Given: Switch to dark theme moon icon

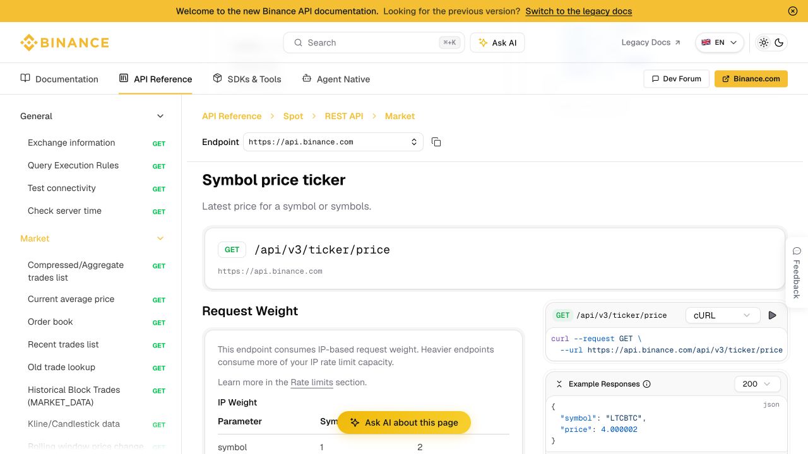Looking at the screenshot, I should tap(779, 43).
